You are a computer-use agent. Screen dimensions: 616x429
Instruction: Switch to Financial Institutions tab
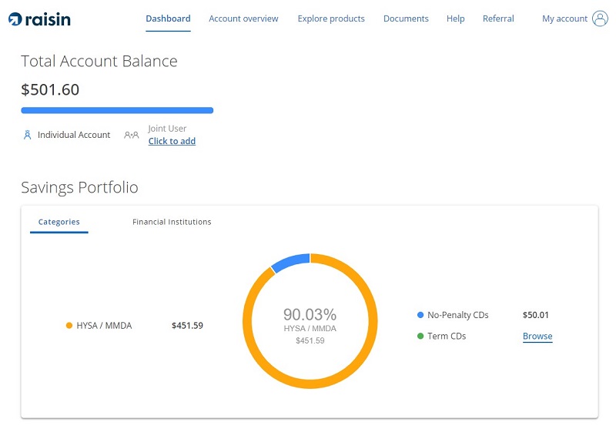172,222
